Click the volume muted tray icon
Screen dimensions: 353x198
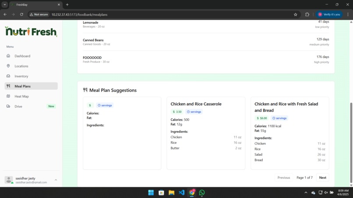(326, 193)
